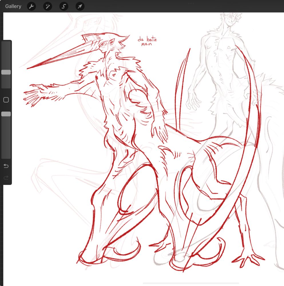Open the Adjustments magic wand menu
This screenshot has width=284, height=286.
click(47, 6)
